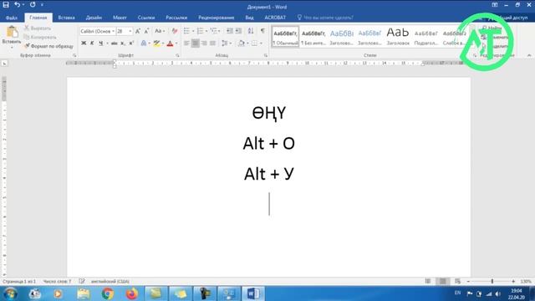This screenshot has height=301, width=535.
Task: Toggle underline (Ч) formatting
Action: click(100, 43)
